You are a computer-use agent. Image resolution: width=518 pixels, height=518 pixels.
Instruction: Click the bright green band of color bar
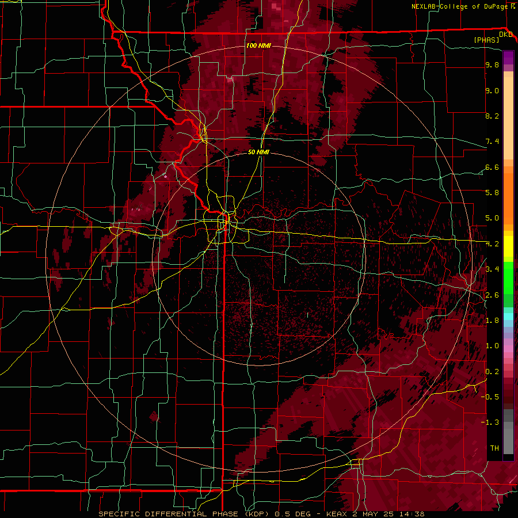(508, 277)
